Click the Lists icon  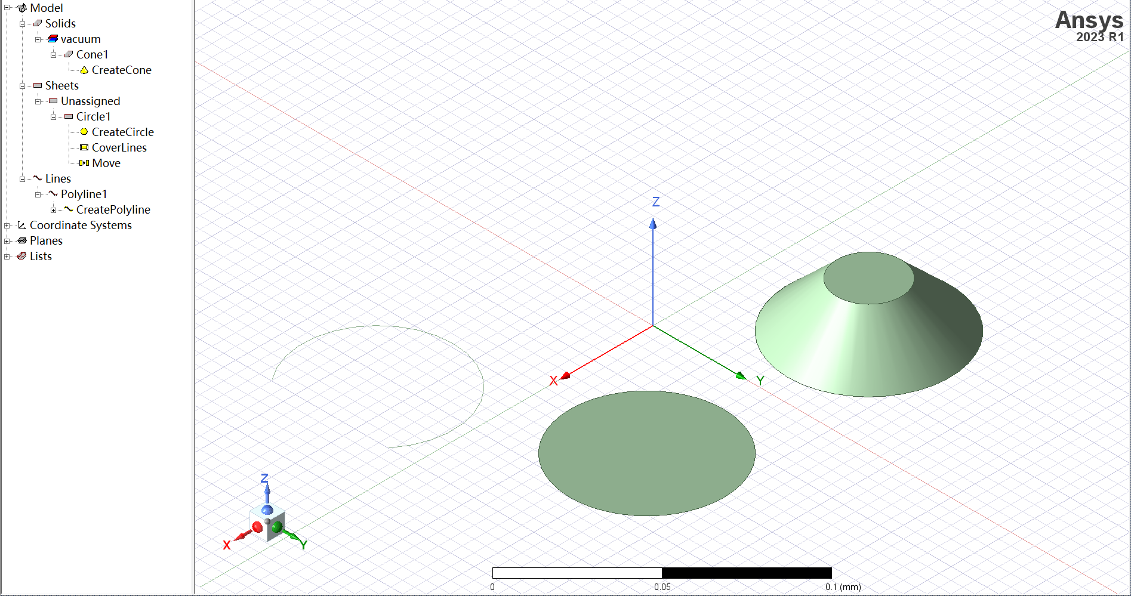coord(22,256)
